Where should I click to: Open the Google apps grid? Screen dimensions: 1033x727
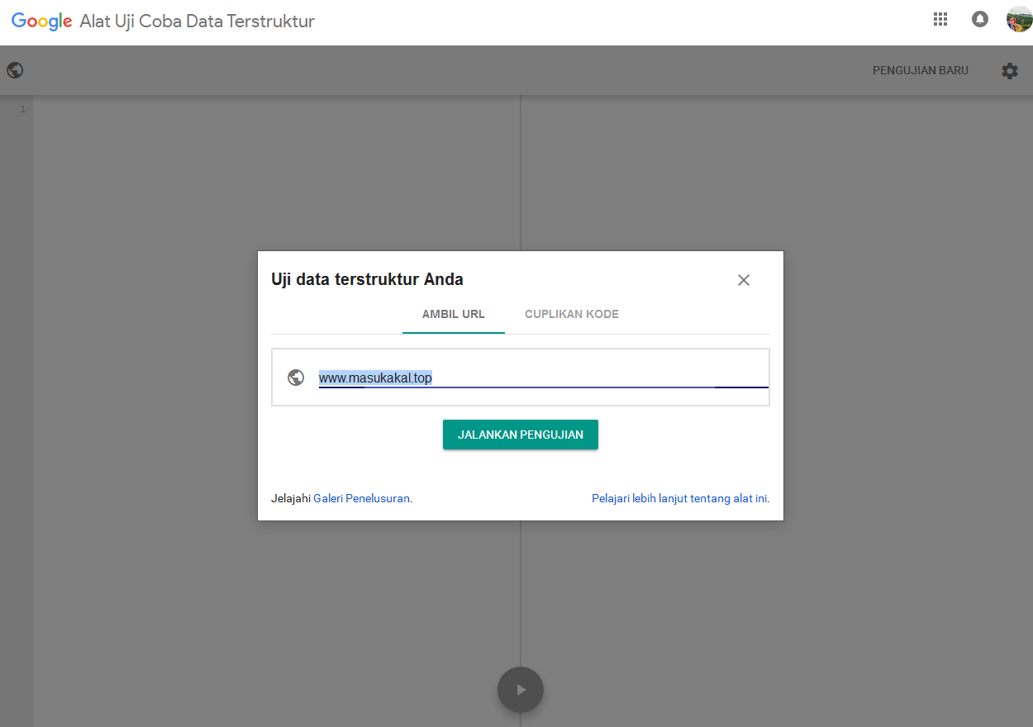tap(940, 19)
